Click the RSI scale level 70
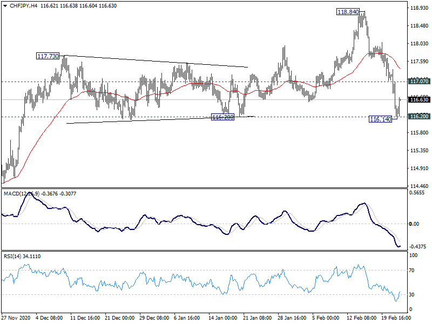Screen dimensions: 432x324 coord(411,271)
